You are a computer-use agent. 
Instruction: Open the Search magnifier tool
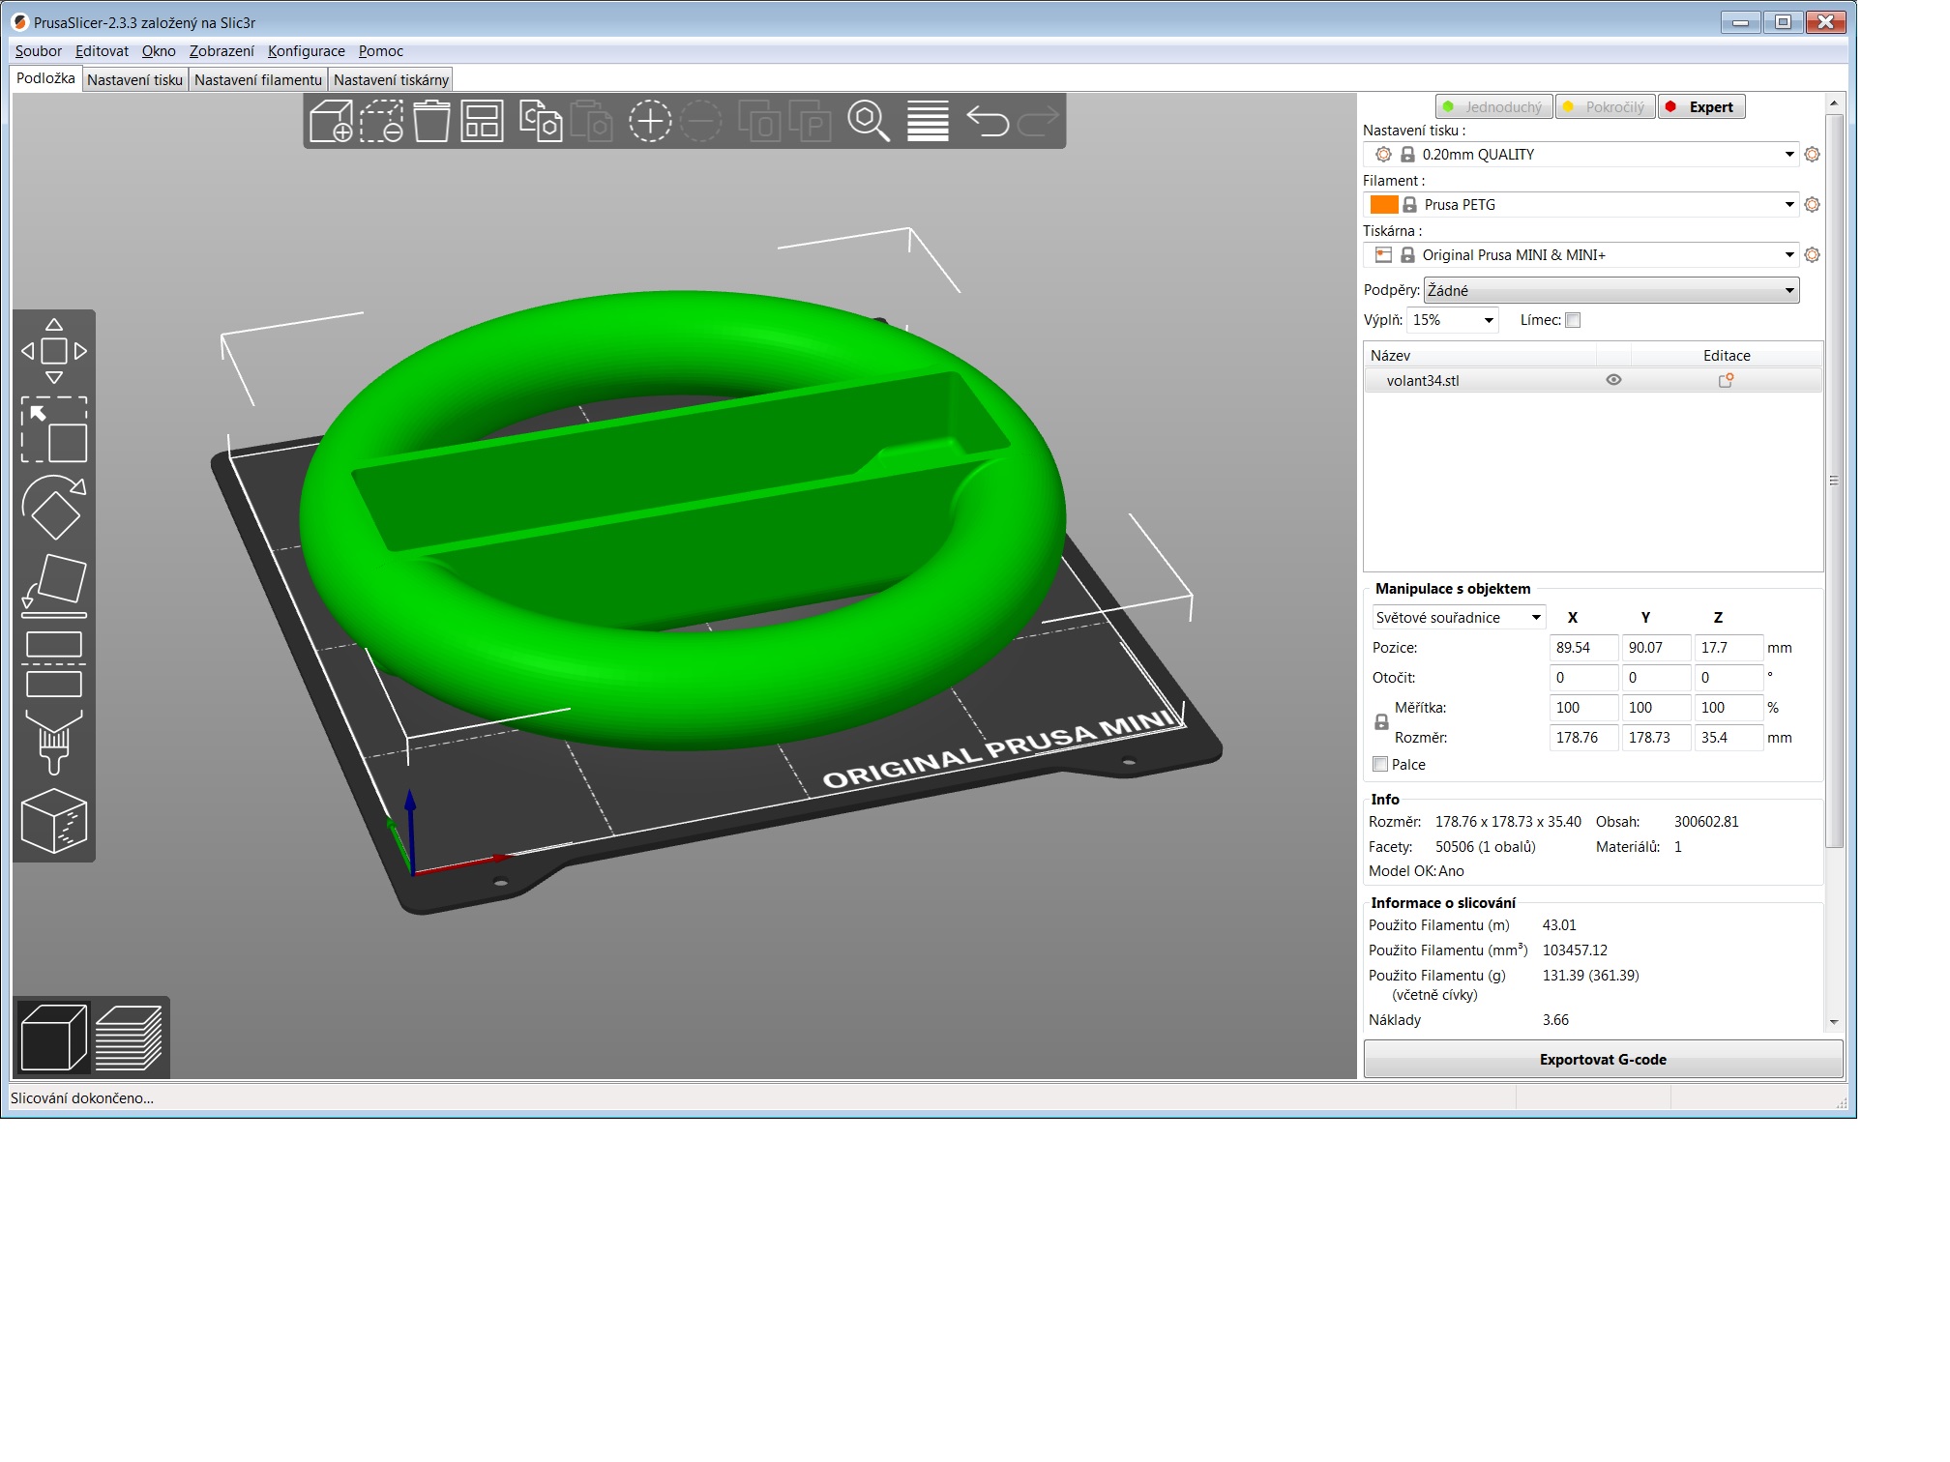869,122
